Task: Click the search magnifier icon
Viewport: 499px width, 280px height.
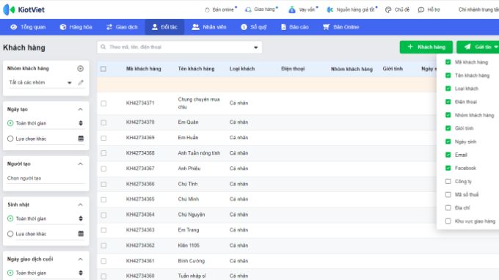Action: (x=103, y=47)
